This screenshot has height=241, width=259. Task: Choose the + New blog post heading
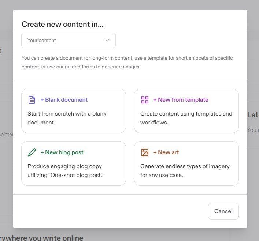click(62, 152)
